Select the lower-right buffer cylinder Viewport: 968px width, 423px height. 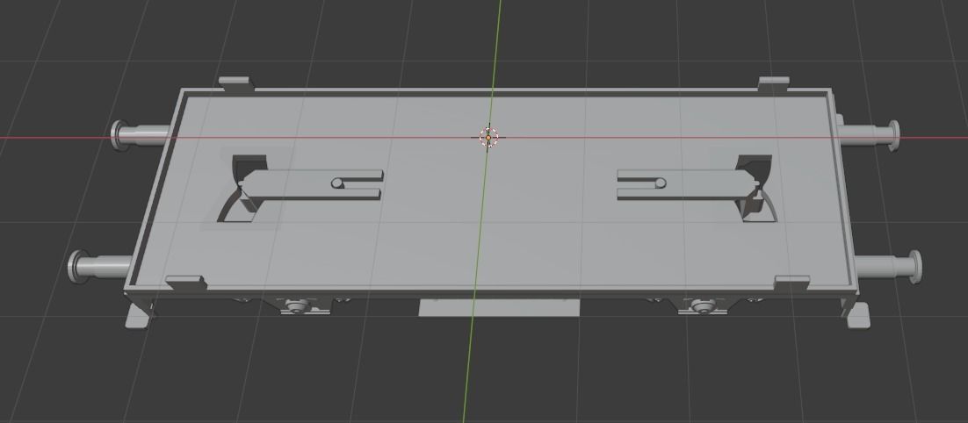[888, 267]
